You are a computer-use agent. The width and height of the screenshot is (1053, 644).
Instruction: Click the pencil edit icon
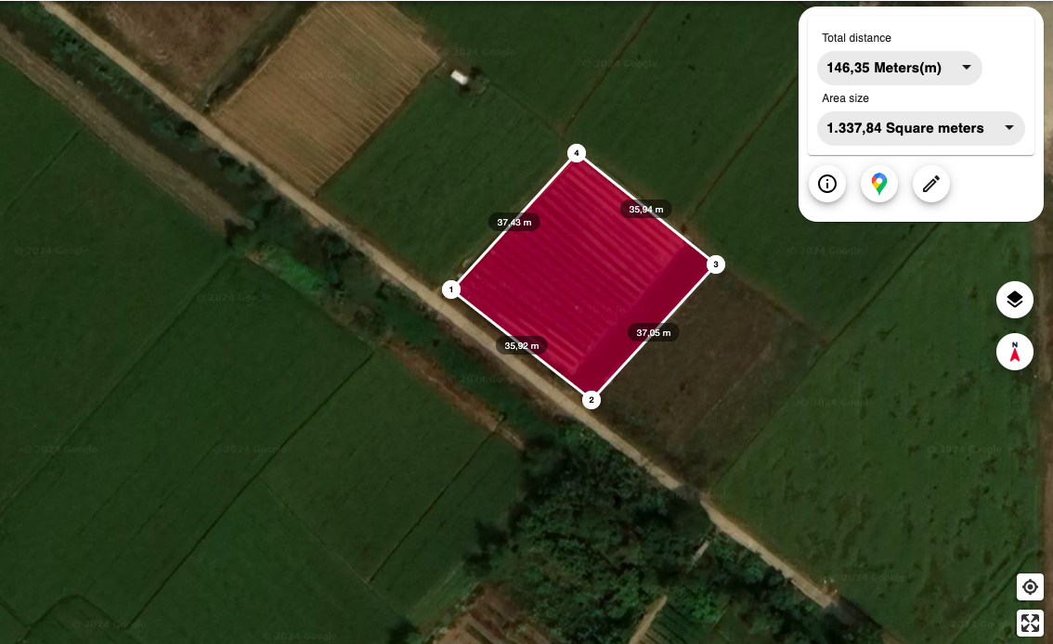pos(930,184)
